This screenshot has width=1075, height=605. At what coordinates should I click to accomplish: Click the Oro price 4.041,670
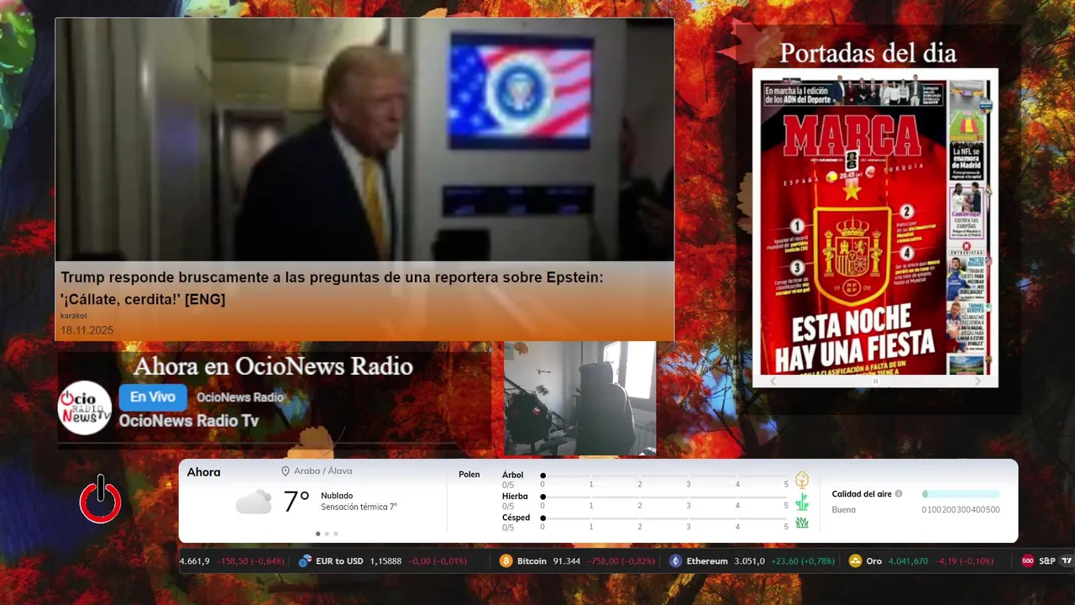909,561
